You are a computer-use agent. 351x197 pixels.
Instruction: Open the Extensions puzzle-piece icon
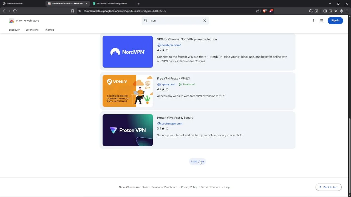(x=311, y=11)
